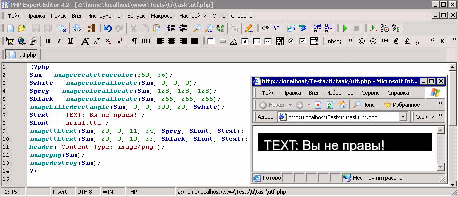Click the code structure tree icon
The width and height of the screenshot is (458, 197).
pyautogui.click(x=91, y=28)
